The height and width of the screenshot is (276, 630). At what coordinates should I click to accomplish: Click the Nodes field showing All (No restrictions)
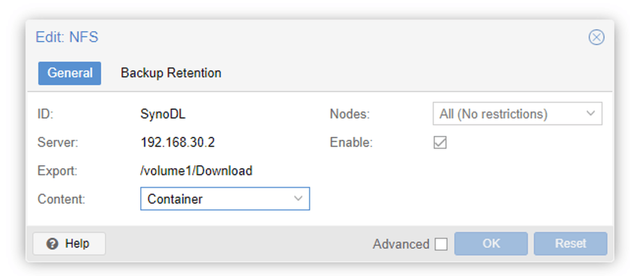point(517,113)
